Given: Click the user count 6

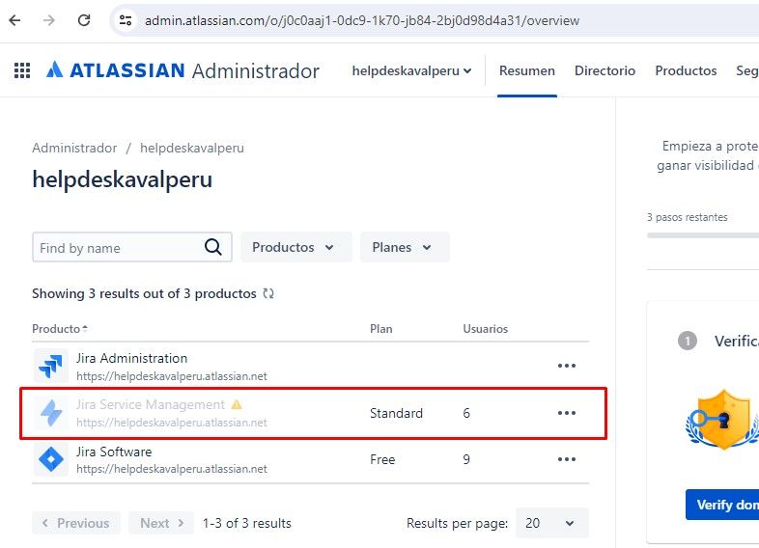Looking at the screenshot, I should point(466,413).
